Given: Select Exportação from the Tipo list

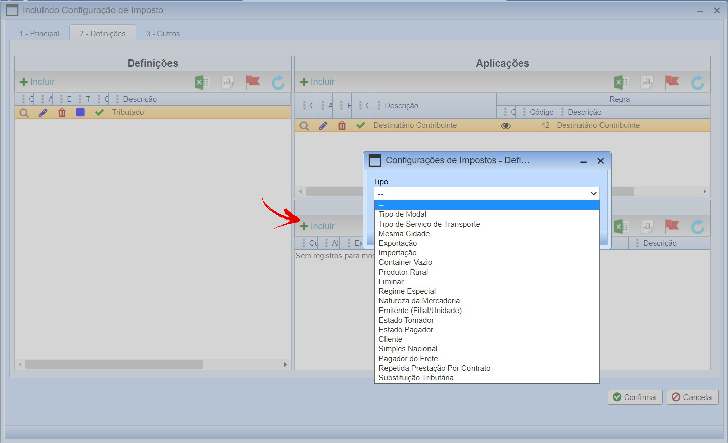Looking at the screenshot, I should [398, 243].
